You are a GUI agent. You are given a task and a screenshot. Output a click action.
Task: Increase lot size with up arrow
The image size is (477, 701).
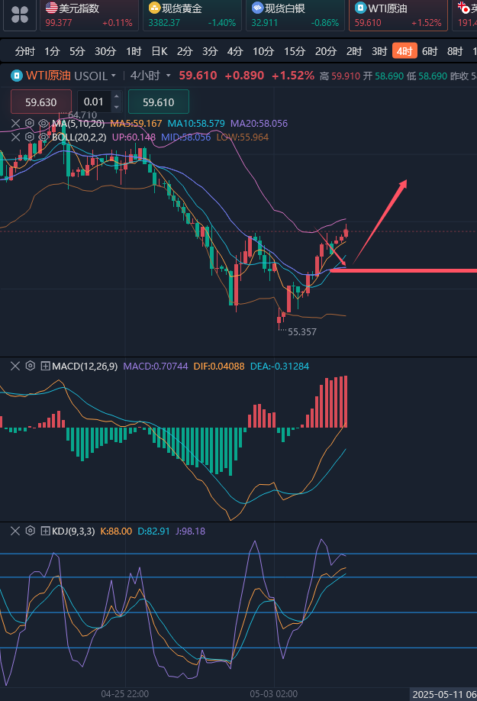click(x=117, y=96)
